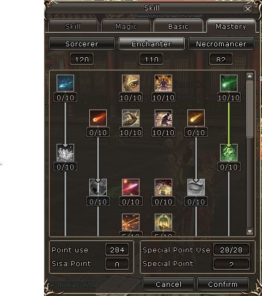Select the orange meteor shower skill icon
262x296 pixels.
(x=131, y=222)
